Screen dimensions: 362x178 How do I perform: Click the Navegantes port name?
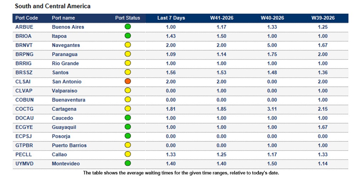tap(66, 46)
